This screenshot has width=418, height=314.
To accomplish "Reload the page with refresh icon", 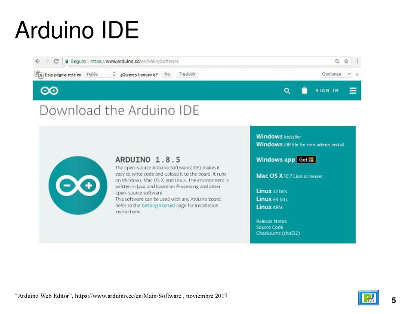I will click(56, 61).
